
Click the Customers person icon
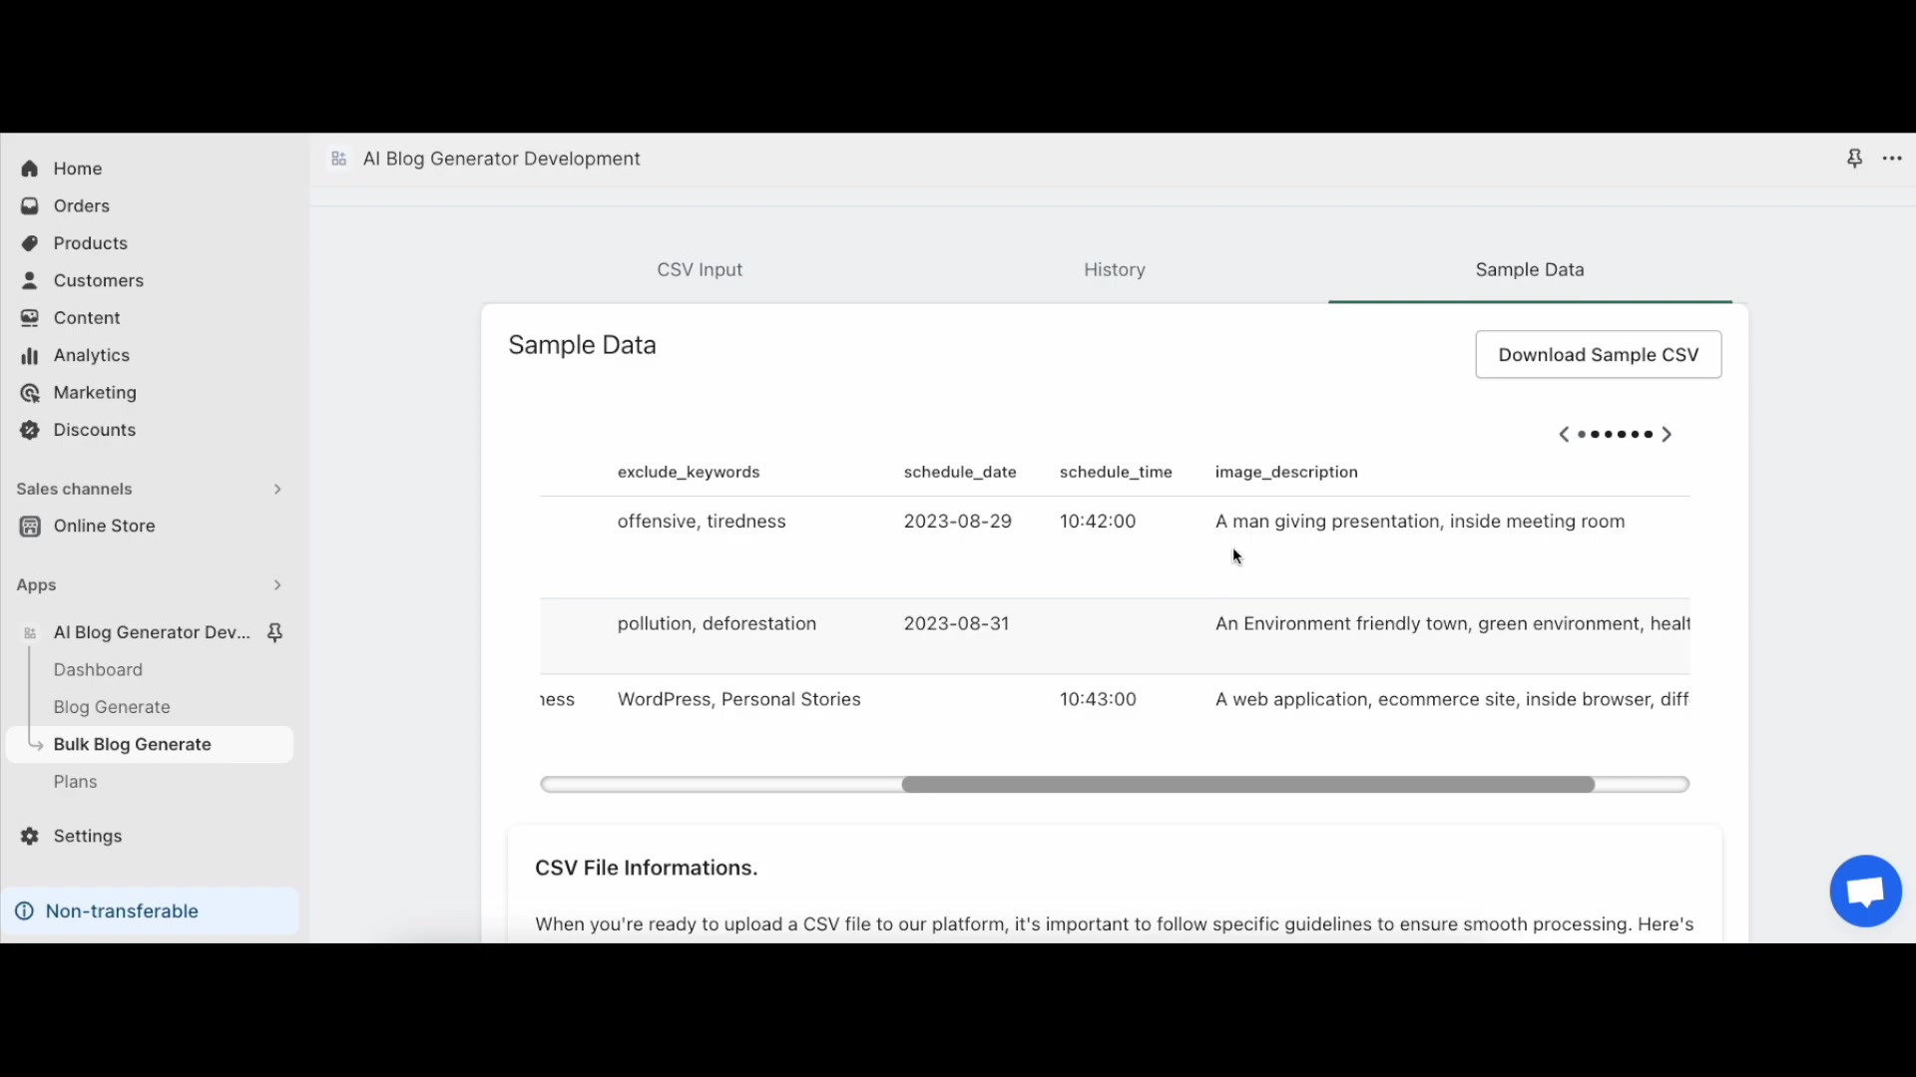30,281
